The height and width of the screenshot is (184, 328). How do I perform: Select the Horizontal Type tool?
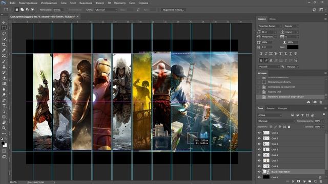[x=4, y=106]
